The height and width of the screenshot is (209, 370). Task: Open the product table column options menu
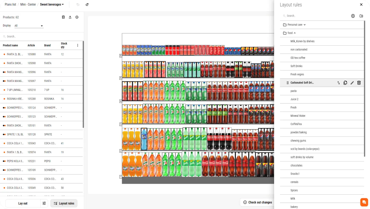click(x=78, y=45)
